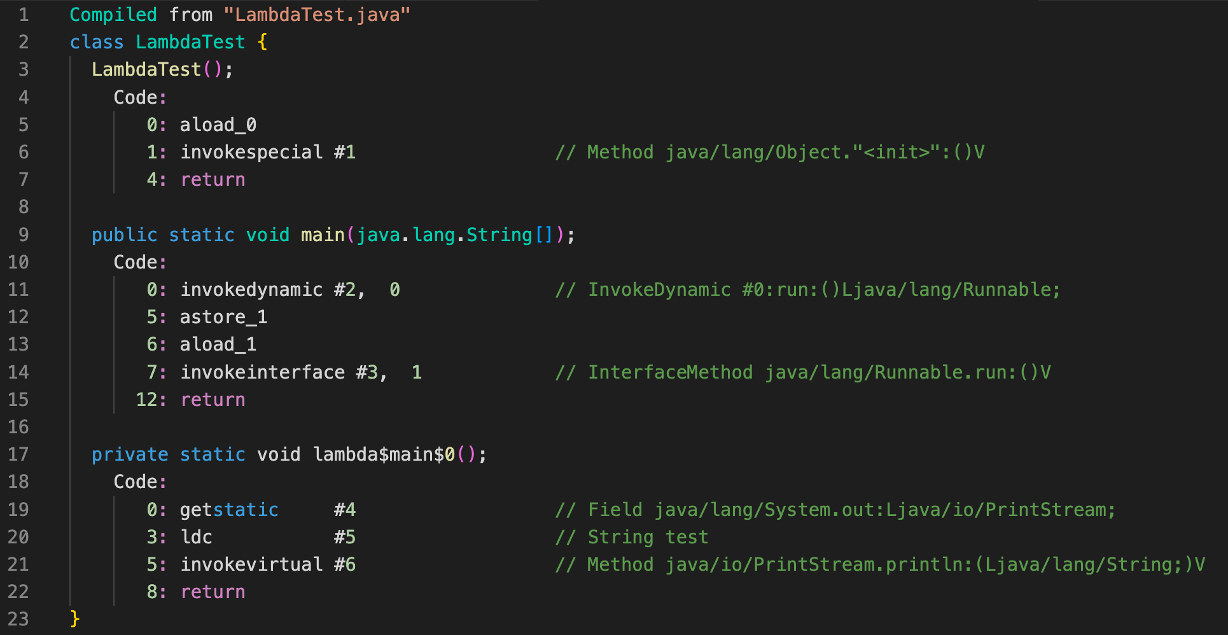Click line number 9 in the gutter
1228x635 pixels.
tap(24, 235)
